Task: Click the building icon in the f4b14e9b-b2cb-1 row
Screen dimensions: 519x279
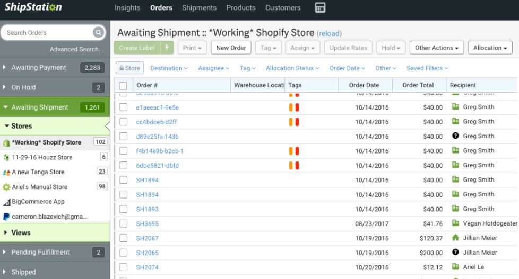Action: (x=455, y=150)
